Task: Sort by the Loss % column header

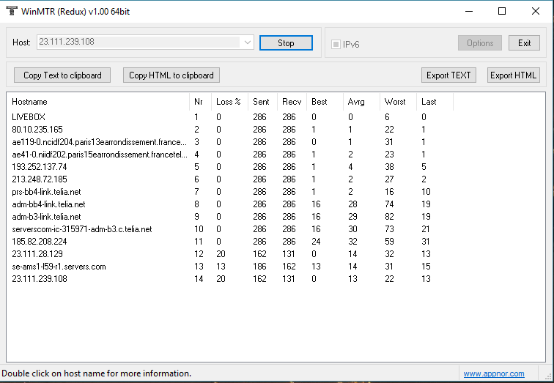Action: tap(228, 102)
